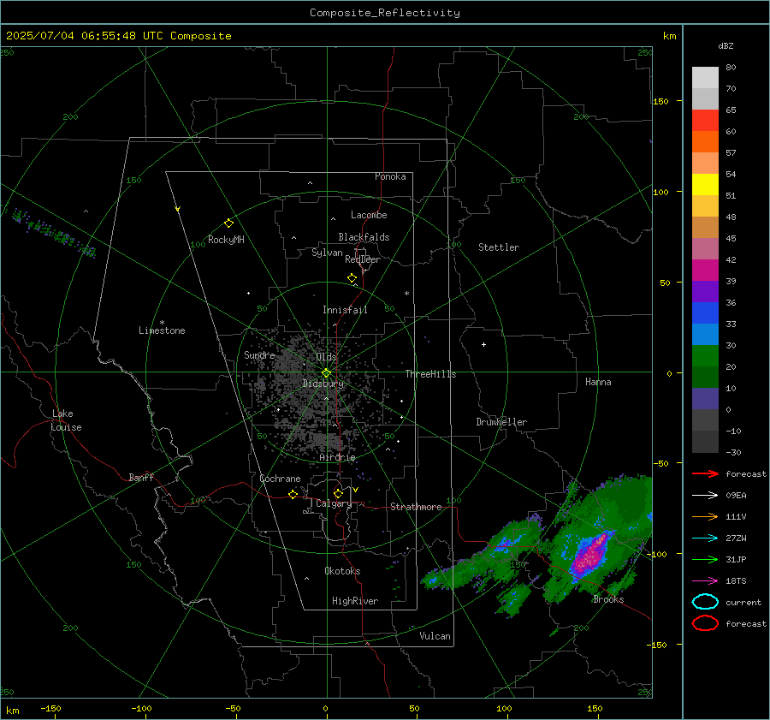Select the magenta 18TS arrow in legend
Viewport: 770px width, 720px height.
coord(705,581)
